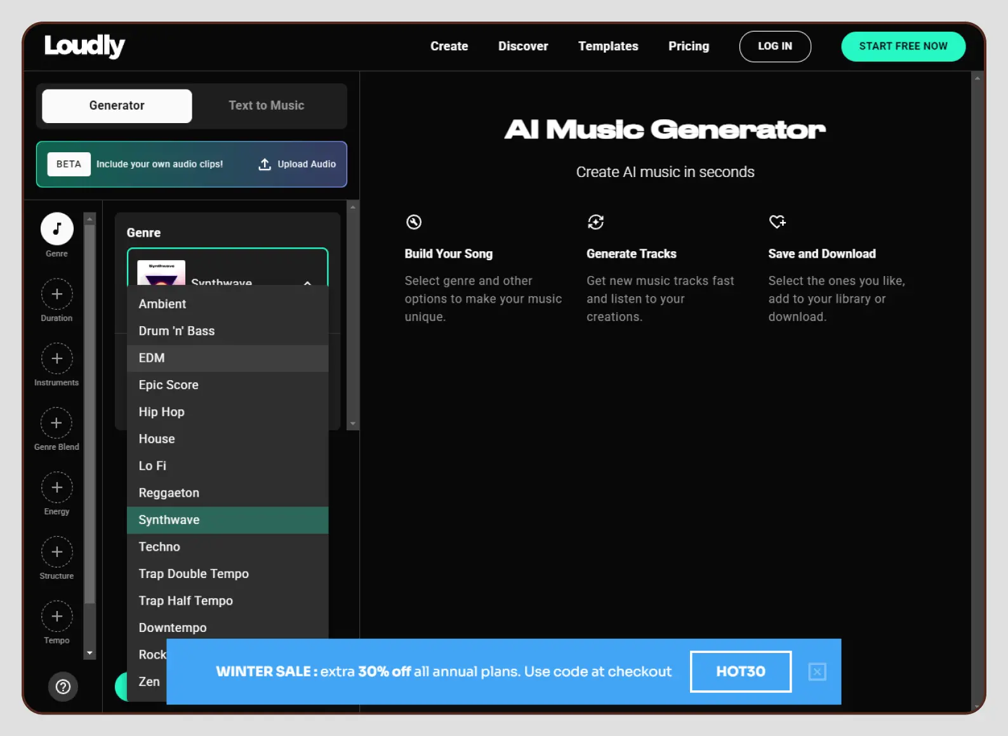Click the Loudly logo
The image size is (1008, 736).
click(x=84, y=46)
